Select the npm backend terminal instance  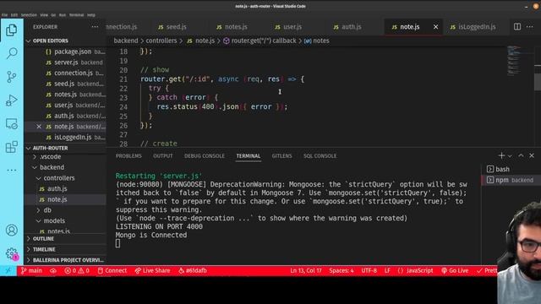click(511, 180)
